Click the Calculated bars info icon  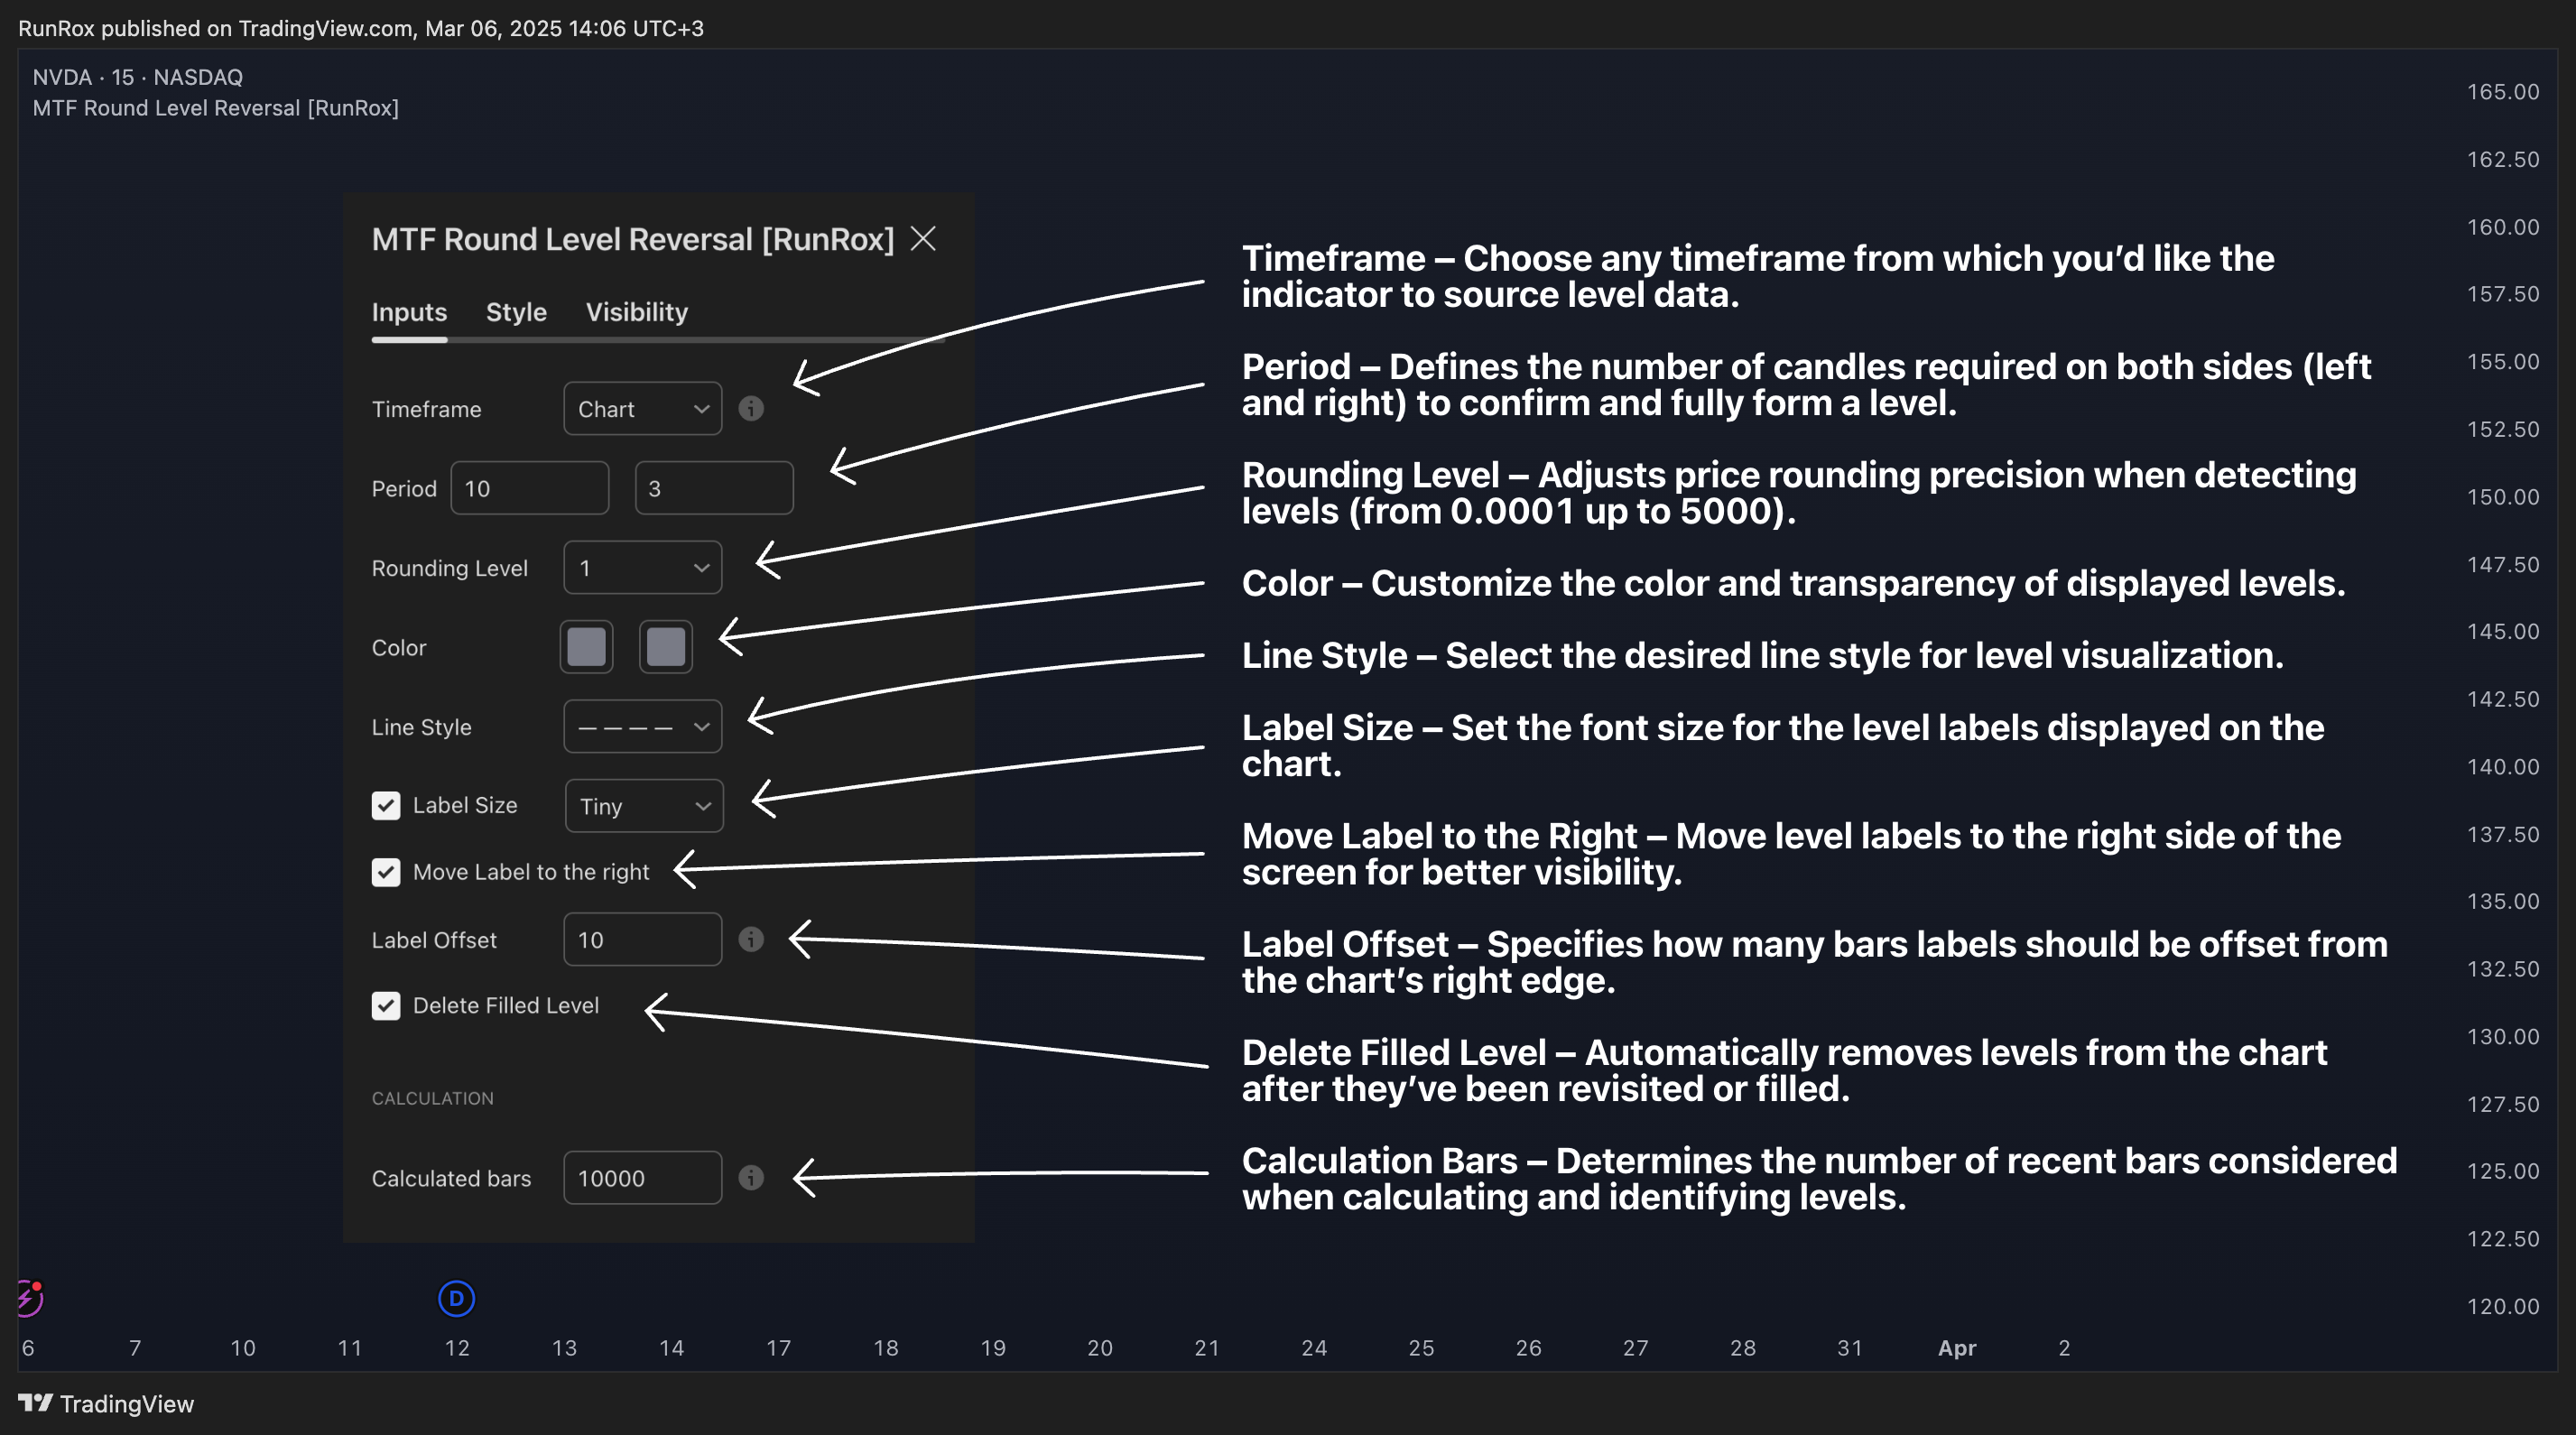(x=751, y=1178)
